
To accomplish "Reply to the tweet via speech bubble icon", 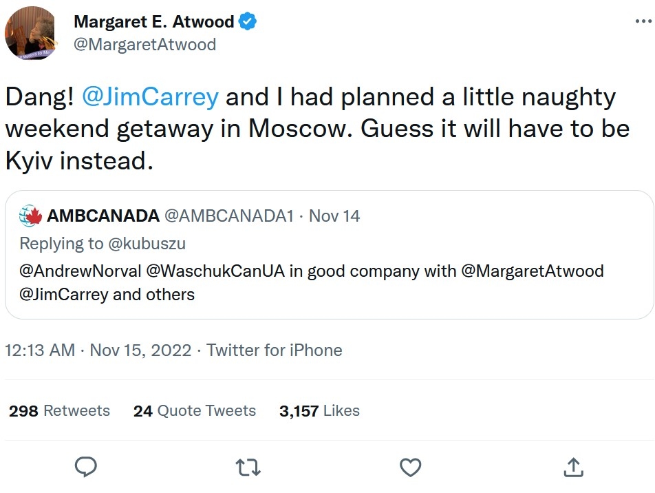I will pyautogui.click(x=85, y=468).
